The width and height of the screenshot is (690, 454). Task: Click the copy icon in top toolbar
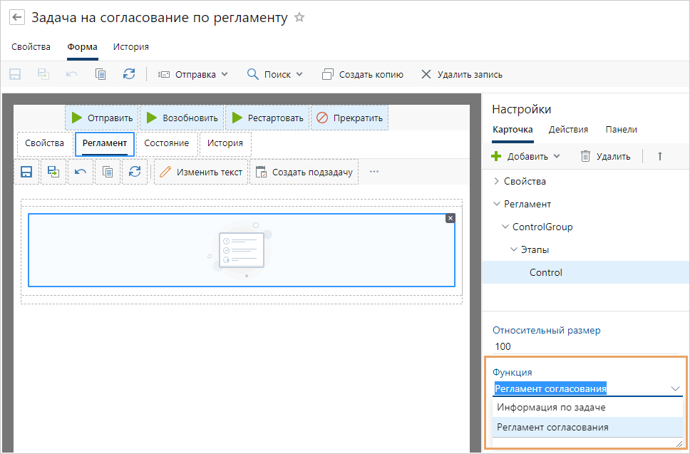click(101, 74)
